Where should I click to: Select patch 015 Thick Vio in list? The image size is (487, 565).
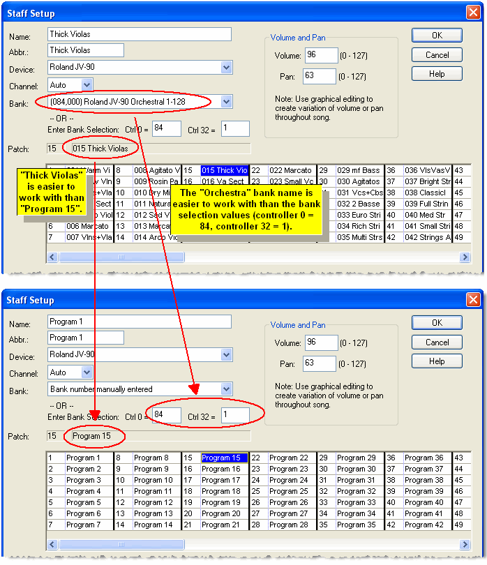(x=223, y=170)
